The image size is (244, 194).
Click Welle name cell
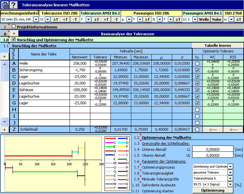coord(44,63)
